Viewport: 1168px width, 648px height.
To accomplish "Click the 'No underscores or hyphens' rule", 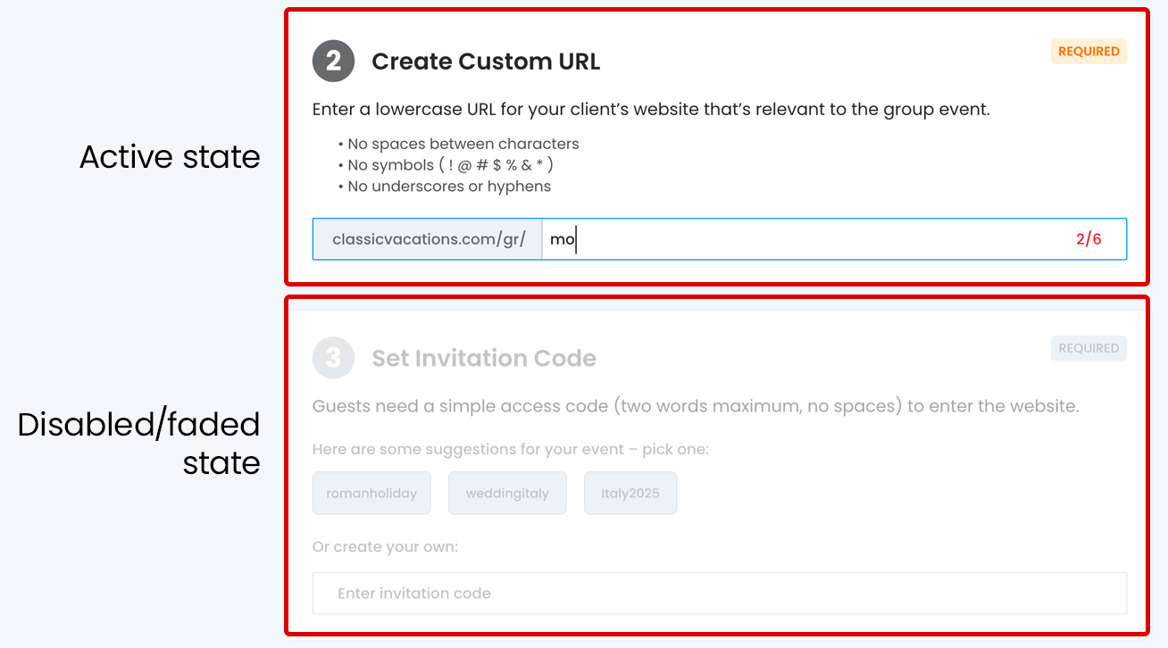I will 444,187.
